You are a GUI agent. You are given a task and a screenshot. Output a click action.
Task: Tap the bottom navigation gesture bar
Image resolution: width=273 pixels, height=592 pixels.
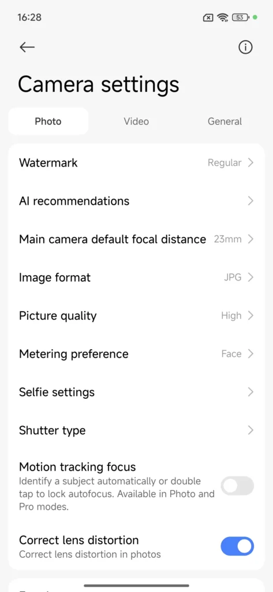point(136,586)
